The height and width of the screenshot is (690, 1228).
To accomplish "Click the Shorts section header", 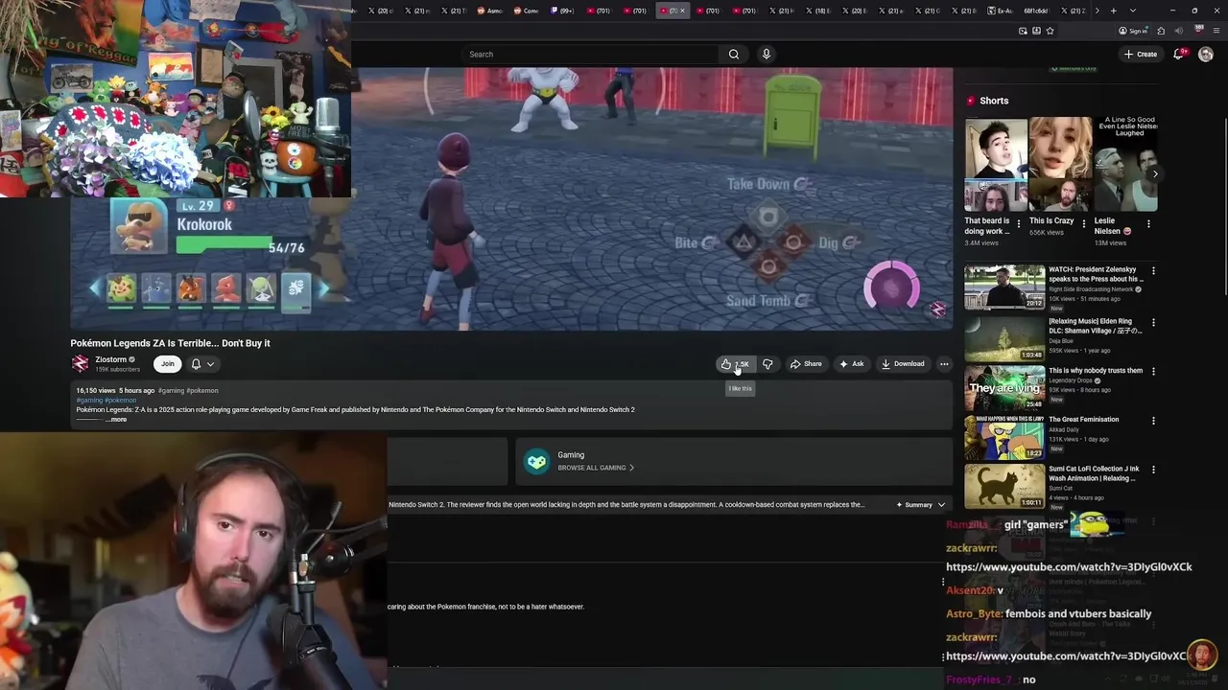I will [994, 101].
